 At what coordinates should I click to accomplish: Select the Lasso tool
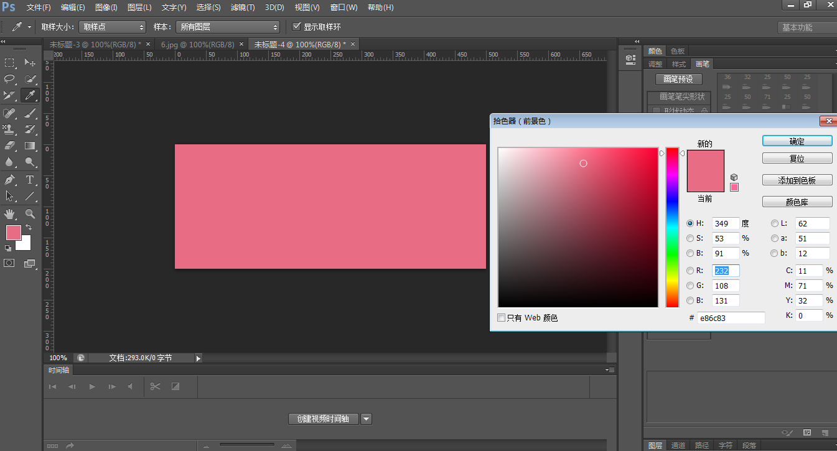pyautogui.click(x=10, y=79)
